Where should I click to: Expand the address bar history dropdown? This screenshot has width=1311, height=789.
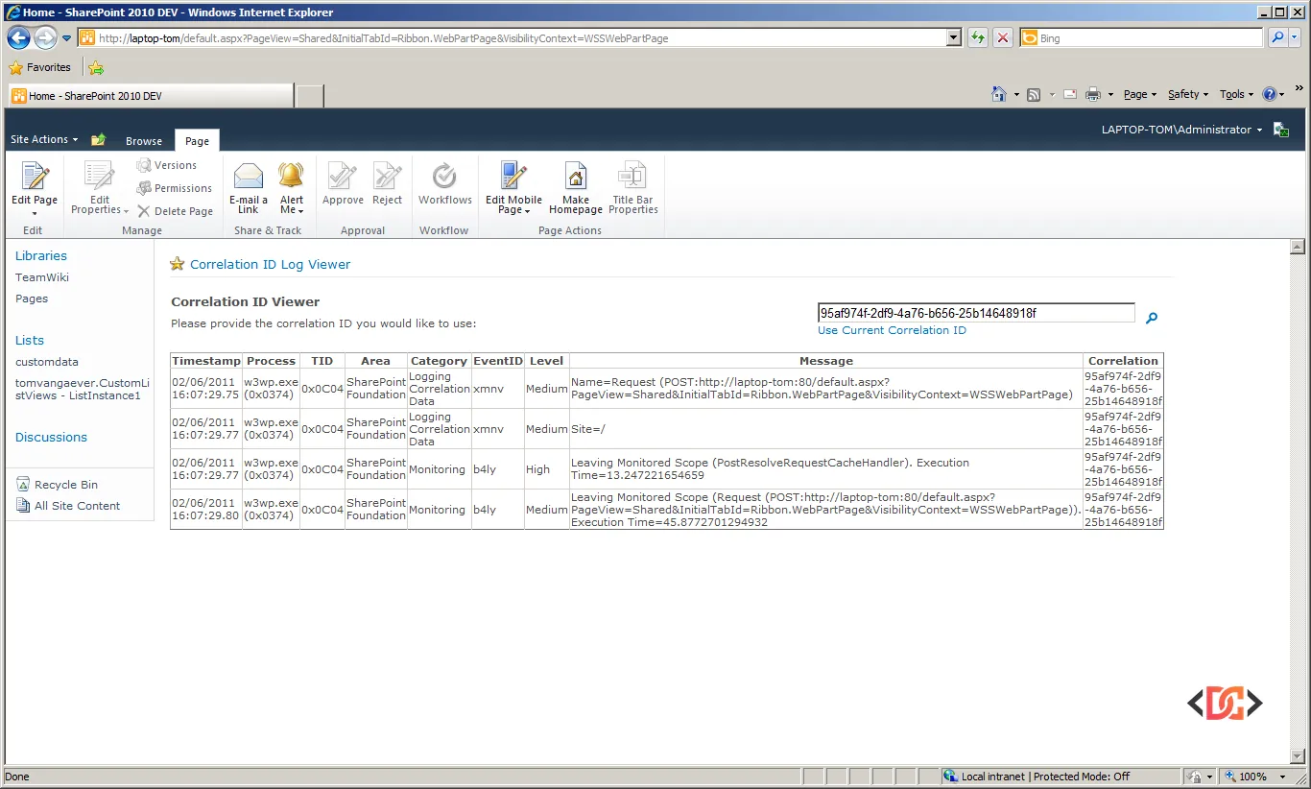coord(953,38)
